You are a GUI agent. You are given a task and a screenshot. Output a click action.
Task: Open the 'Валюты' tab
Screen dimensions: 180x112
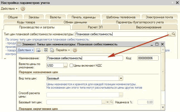[x=55, y=17]
